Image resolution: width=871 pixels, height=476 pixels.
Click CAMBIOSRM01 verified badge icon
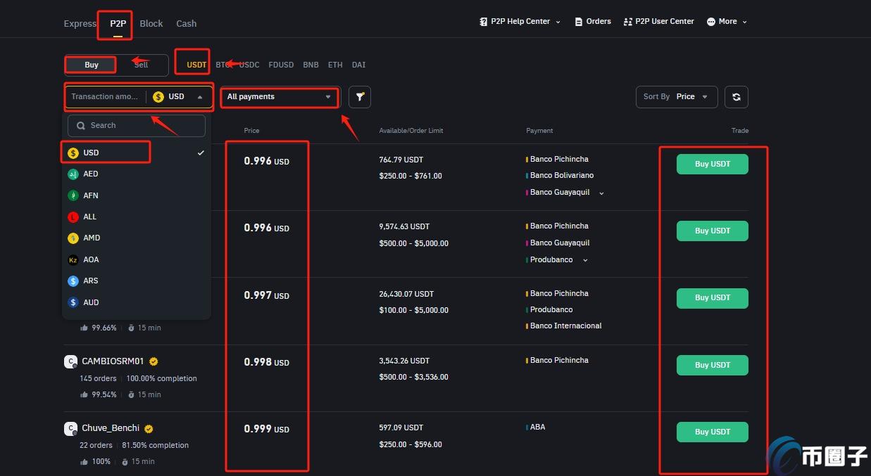pyautogui.click(x=153, y=361)
